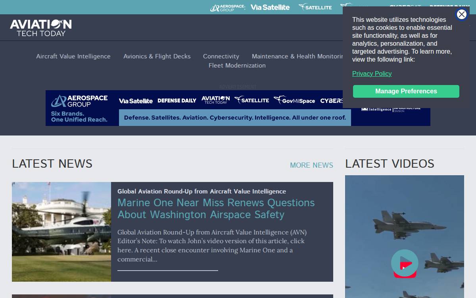Click the LATEST NEWS heading
476x298 pixels.
pos(52,164)
